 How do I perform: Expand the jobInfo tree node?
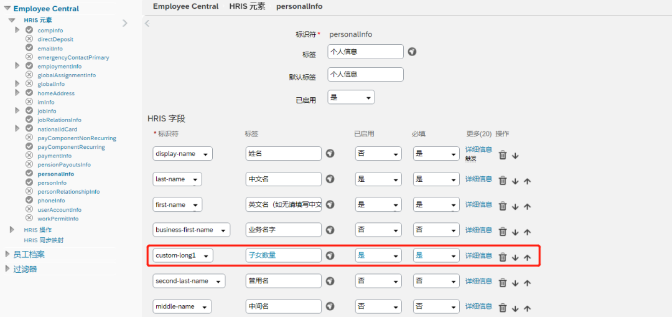coord(17,110)
